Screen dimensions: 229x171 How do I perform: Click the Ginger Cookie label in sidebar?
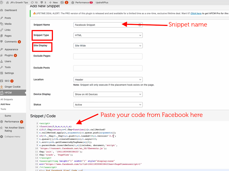click(12, 87)
